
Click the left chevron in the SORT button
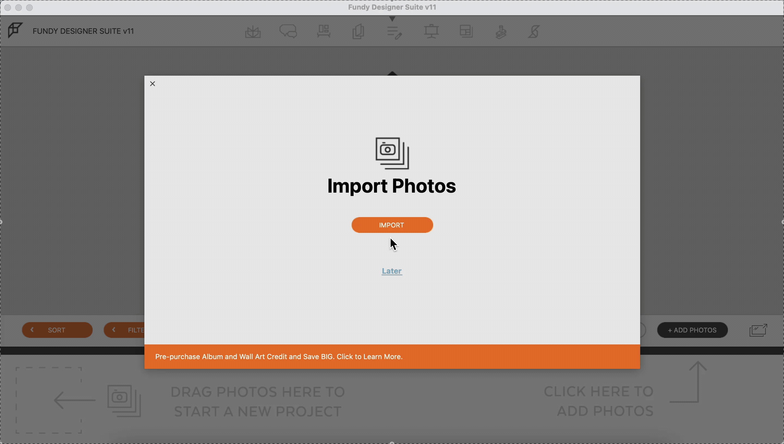(x=32, y=329)
